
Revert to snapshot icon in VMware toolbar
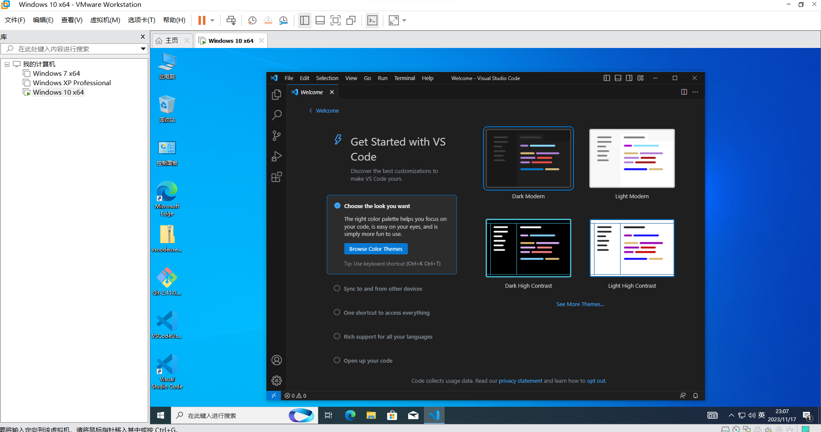click(268, 20)
